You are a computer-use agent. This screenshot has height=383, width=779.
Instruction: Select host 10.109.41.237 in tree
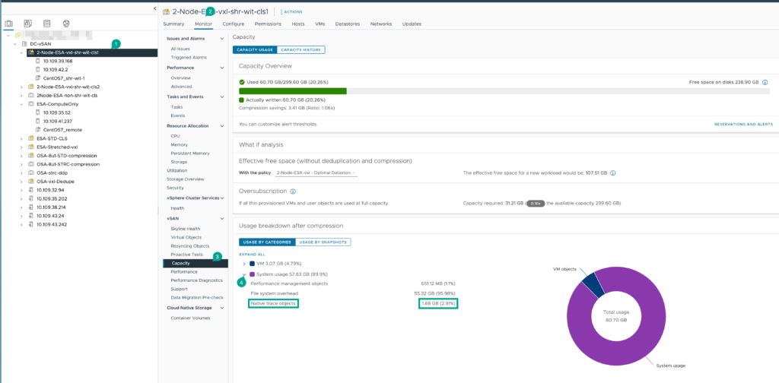pos(58,121)
